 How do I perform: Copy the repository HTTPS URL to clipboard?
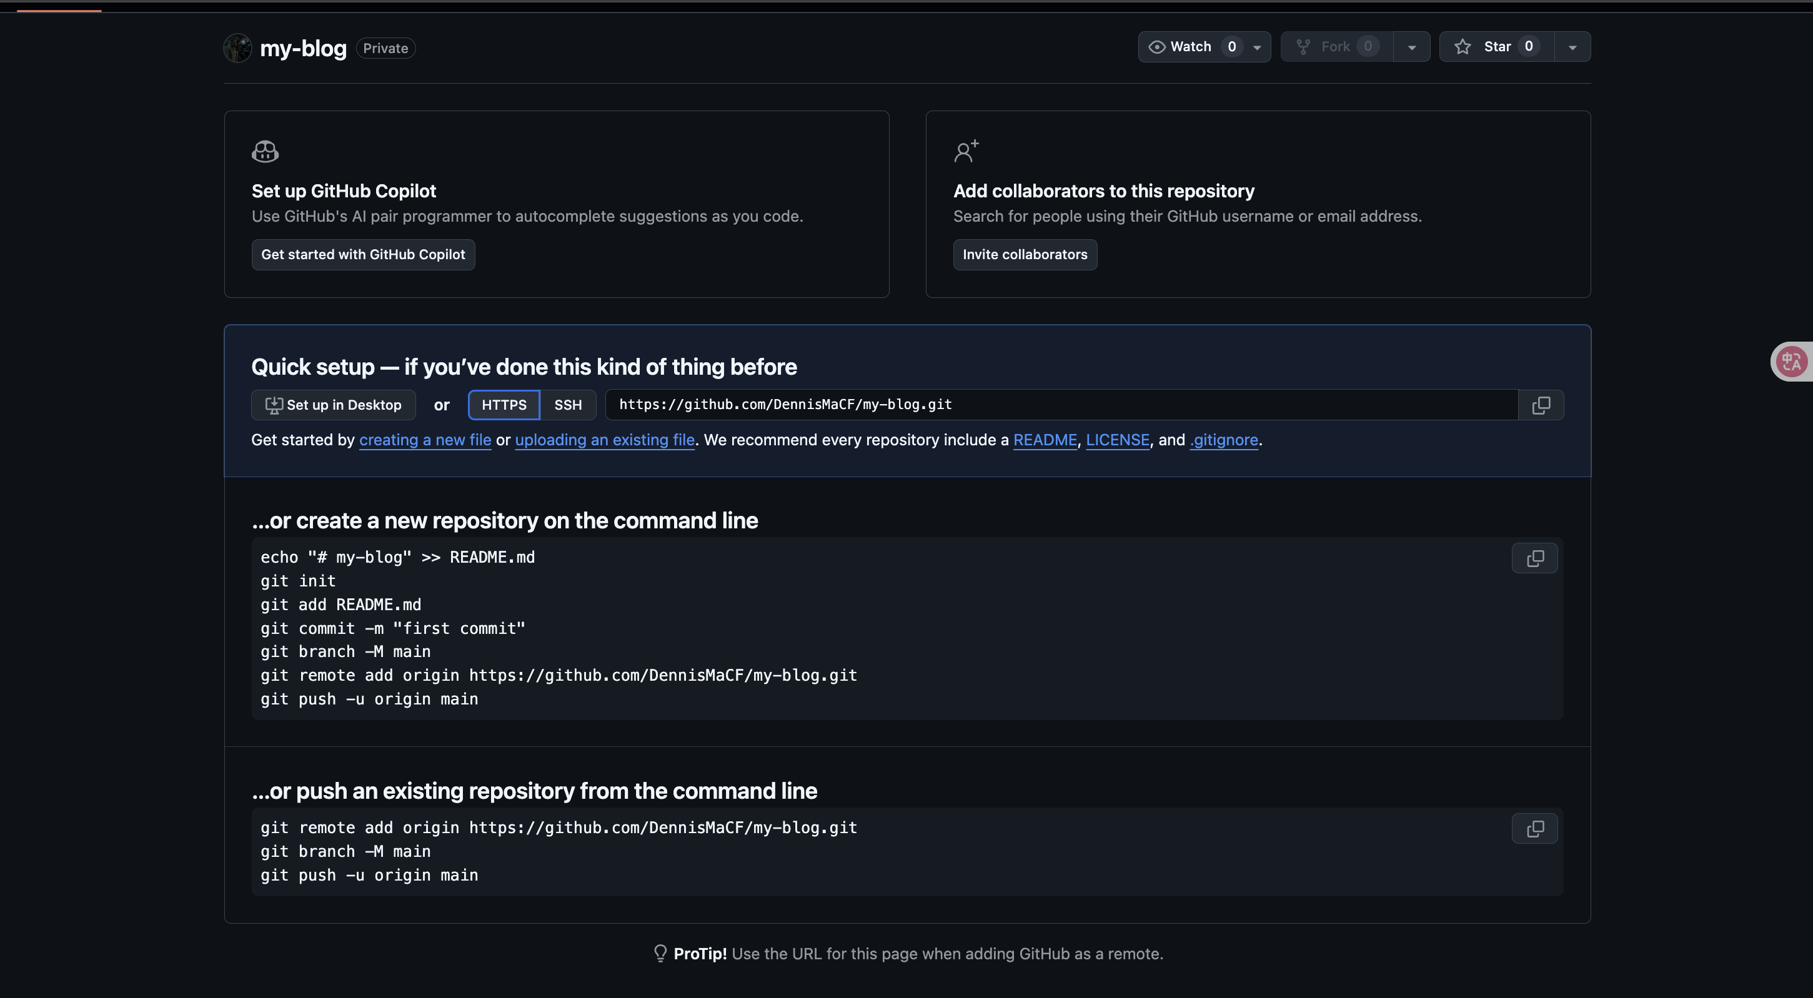tap(1541, 405)
